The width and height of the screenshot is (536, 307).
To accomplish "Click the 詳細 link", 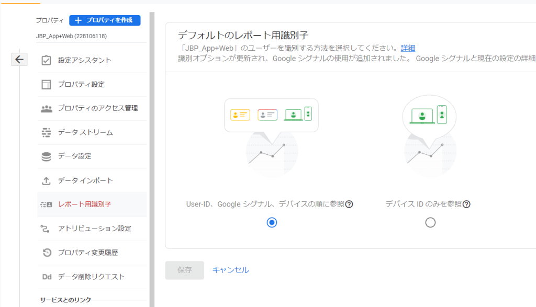I will 408,48.
